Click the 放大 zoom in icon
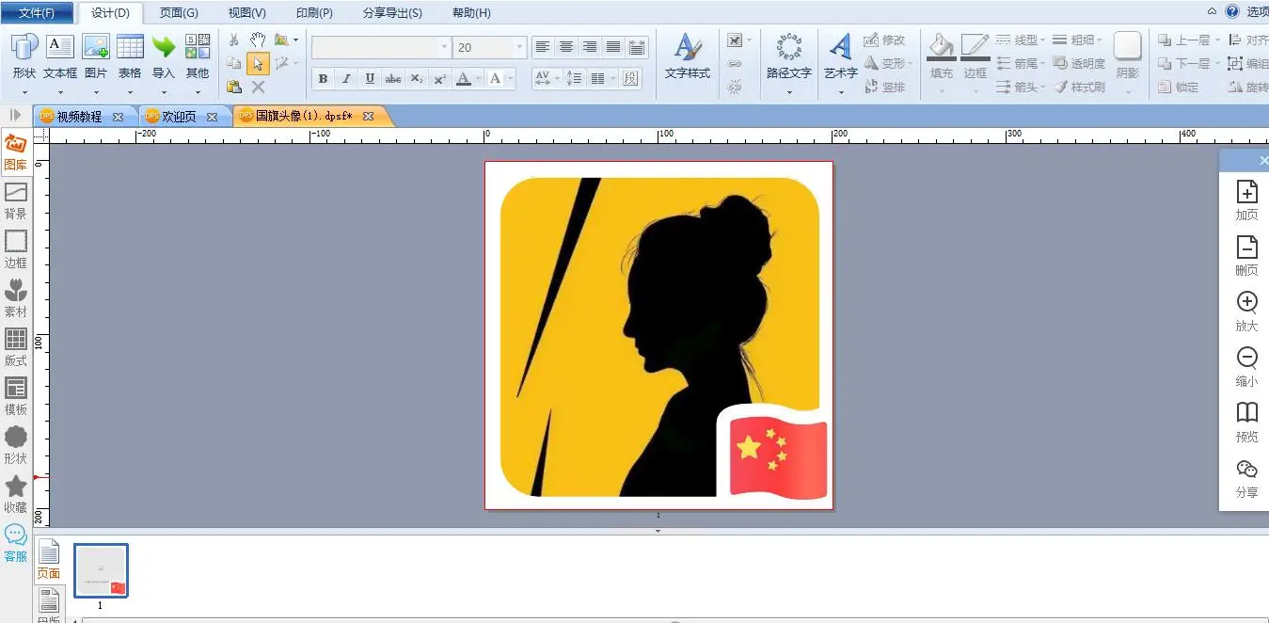The height and width of the screenshot is (623, 1269). coord(1246,311)
